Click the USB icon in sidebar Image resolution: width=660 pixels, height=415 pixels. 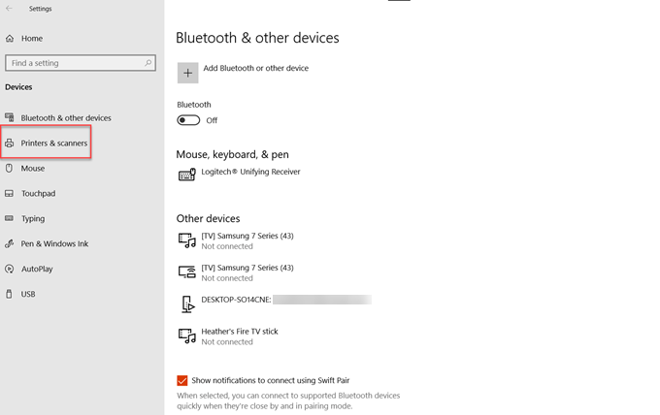pyautogui.click(x=10, y=294)
